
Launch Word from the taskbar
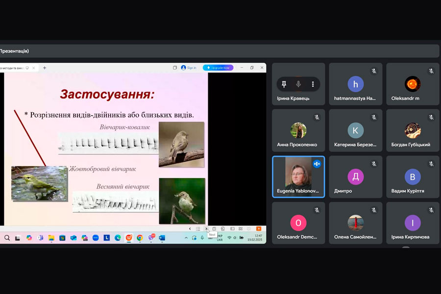162,238
